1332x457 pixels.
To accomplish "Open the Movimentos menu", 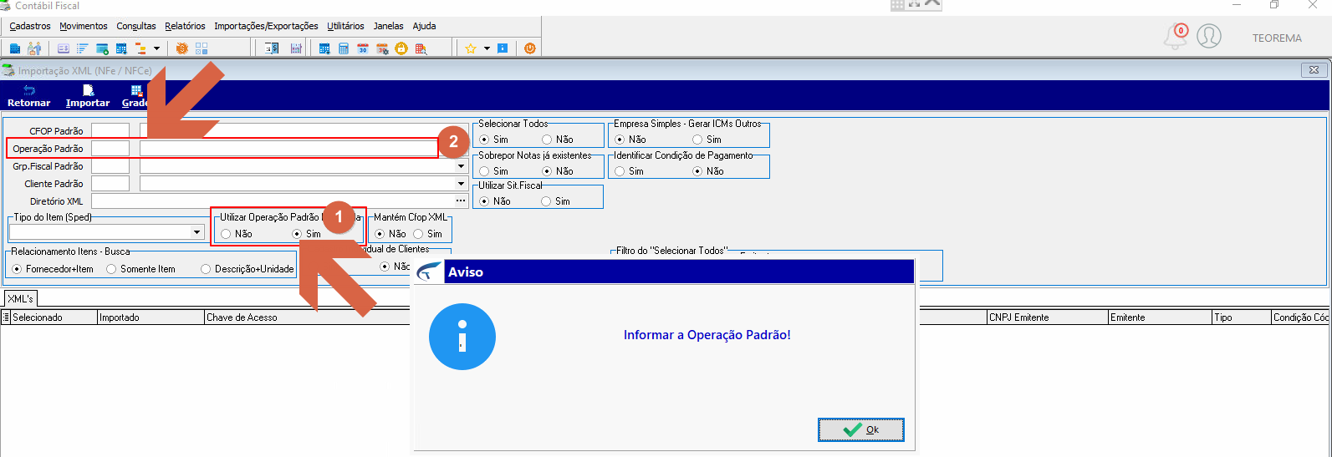I will tap(84, 26).
